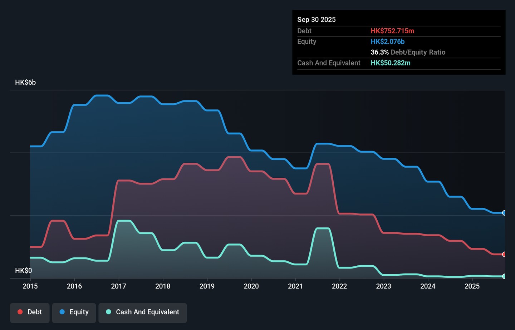Click the red Debt line endpoint marker
515x330 pixels.
click(x=504, y=255)
